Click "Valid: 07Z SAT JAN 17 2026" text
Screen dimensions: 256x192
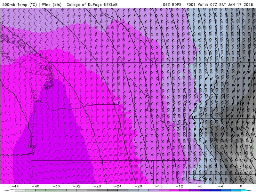(x=225, y=4)
